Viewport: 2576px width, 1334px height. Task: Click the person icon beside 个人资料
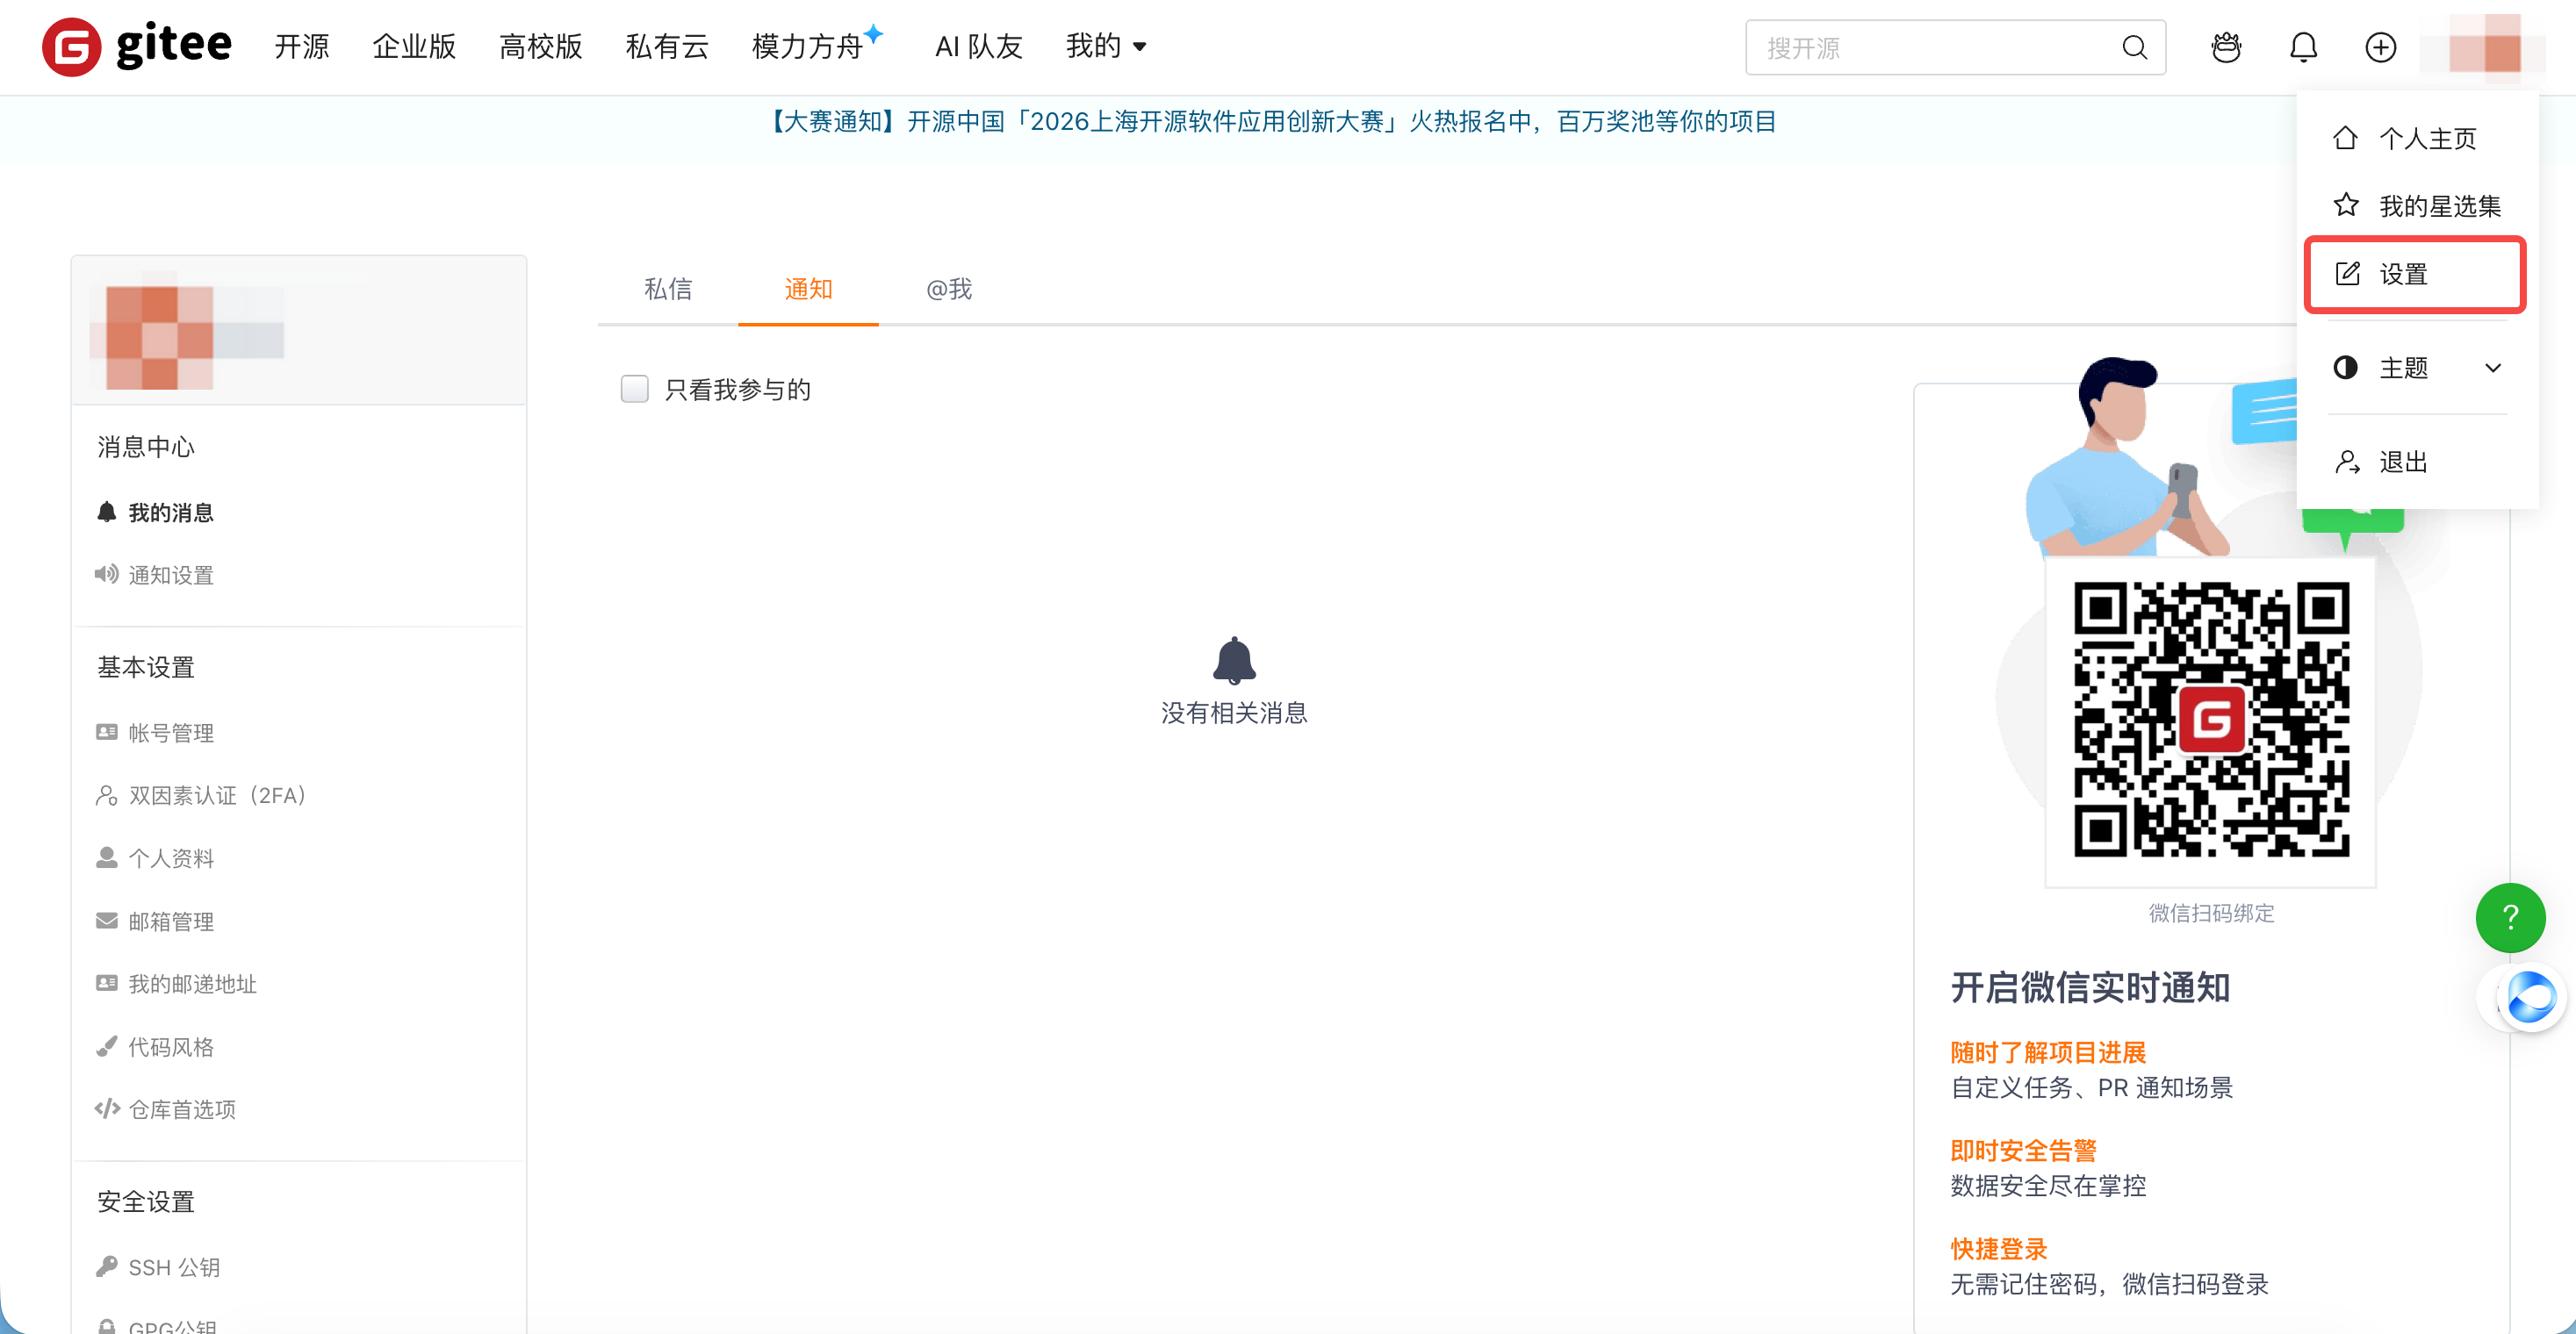106,858
